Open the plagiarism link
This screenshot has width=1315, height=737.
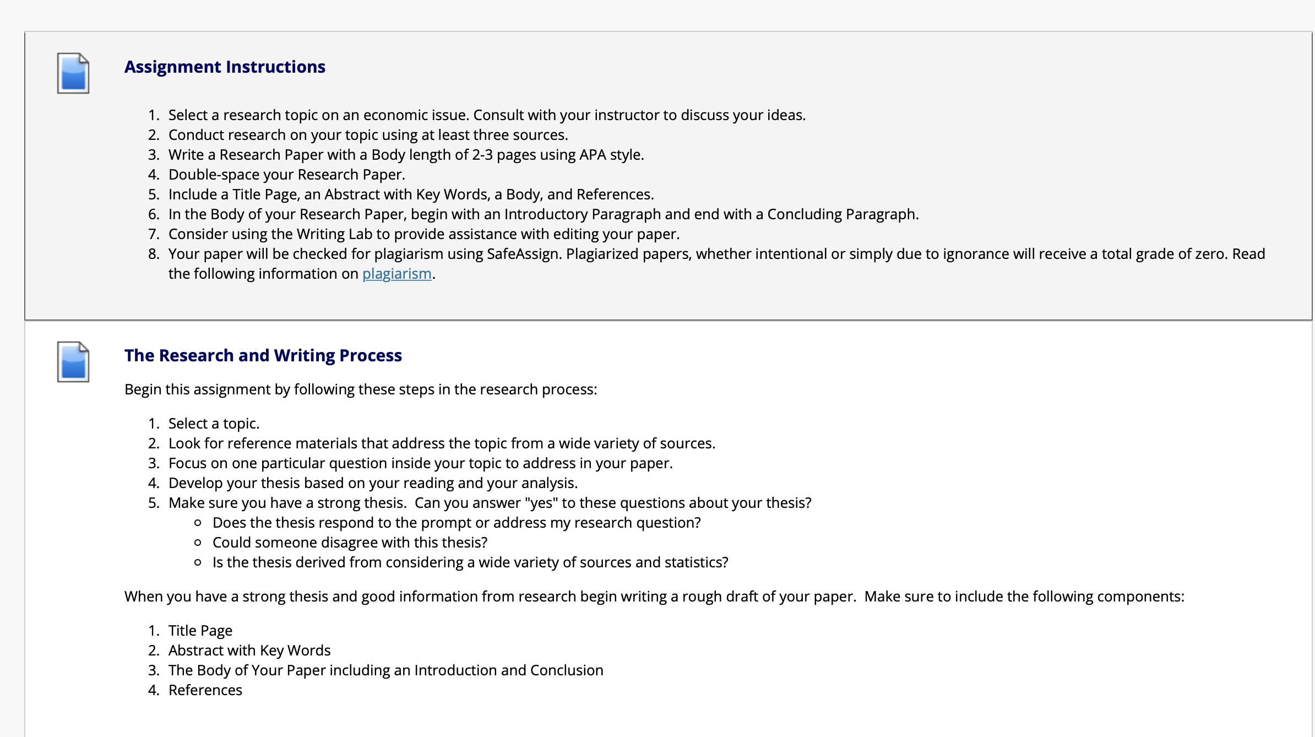coord(396,274)
